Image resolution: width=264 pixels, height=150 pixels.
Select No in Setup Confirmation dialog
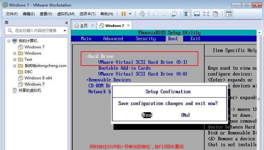[185, 115]
